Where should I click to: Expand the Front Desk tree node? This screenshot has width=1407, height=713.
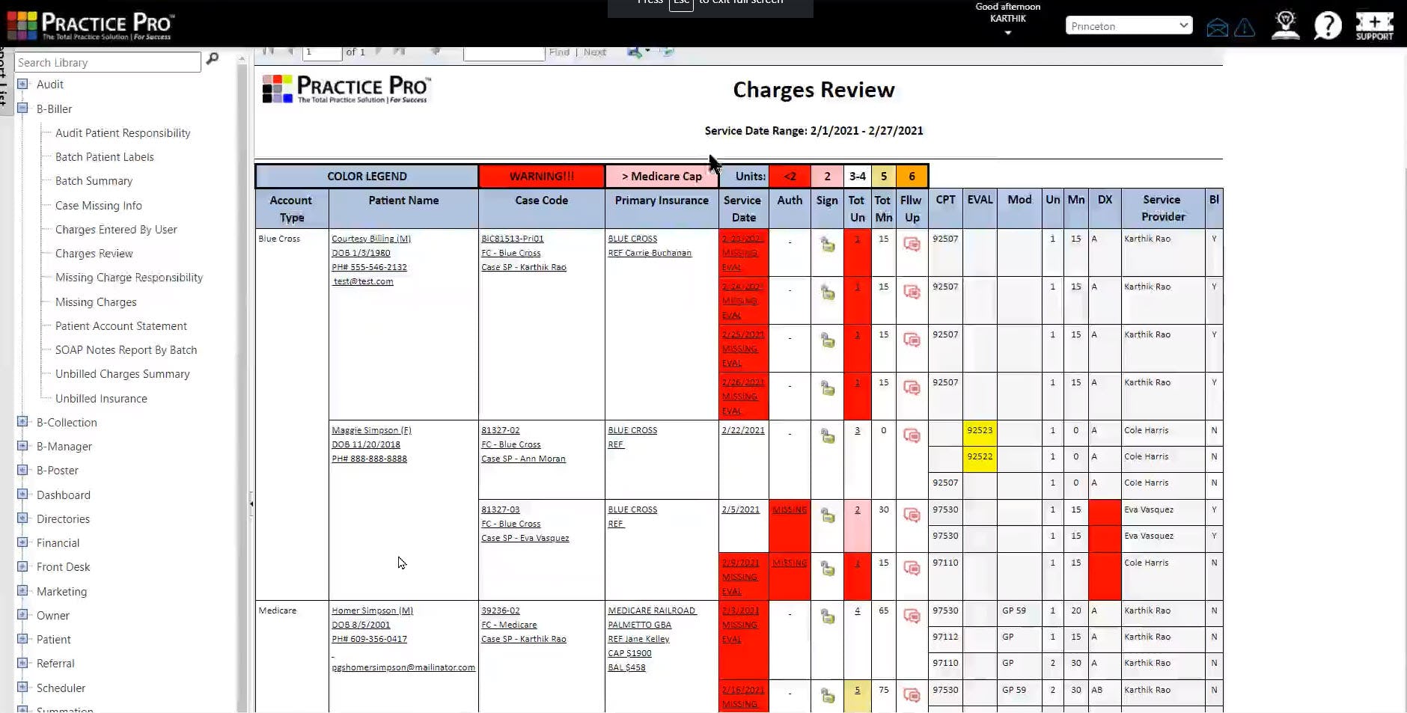[22, 566]
